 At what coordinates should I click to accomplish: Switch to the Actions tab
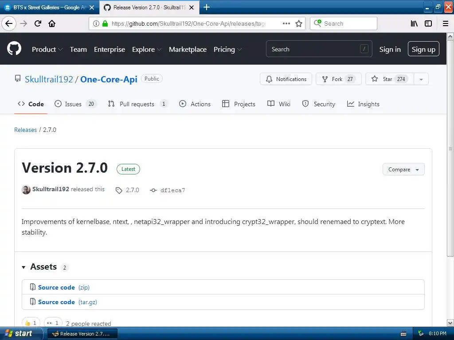tap(195, 104)
